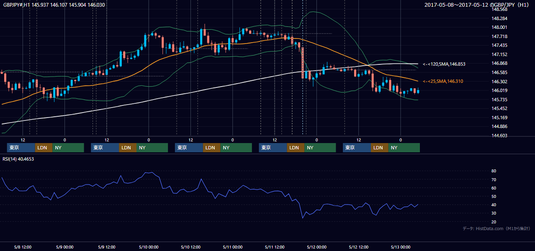Click the LDN session block above the 5/12 12:00 label
The width and height of the screenshot is (535, 251).
pos(379,148)
